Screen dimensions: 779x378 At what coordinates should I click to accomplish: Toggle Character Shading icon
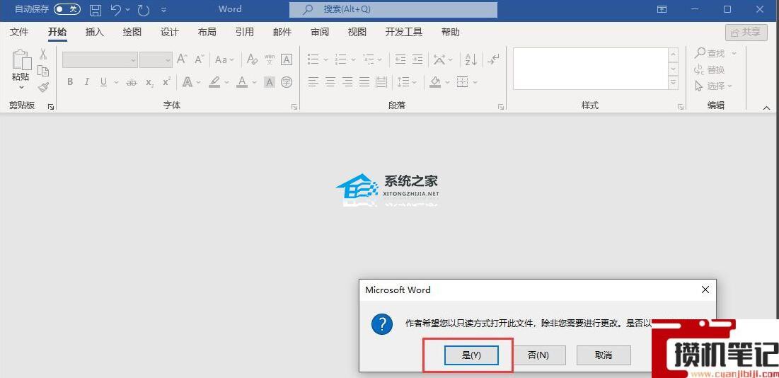click(x=270, y=82)
